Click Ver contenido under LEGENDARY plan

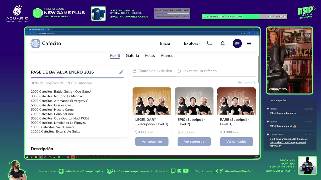[152, 141]
